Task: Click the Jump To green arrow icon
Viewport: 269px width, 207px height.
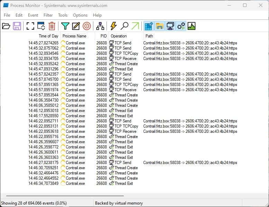Action: 135,26
